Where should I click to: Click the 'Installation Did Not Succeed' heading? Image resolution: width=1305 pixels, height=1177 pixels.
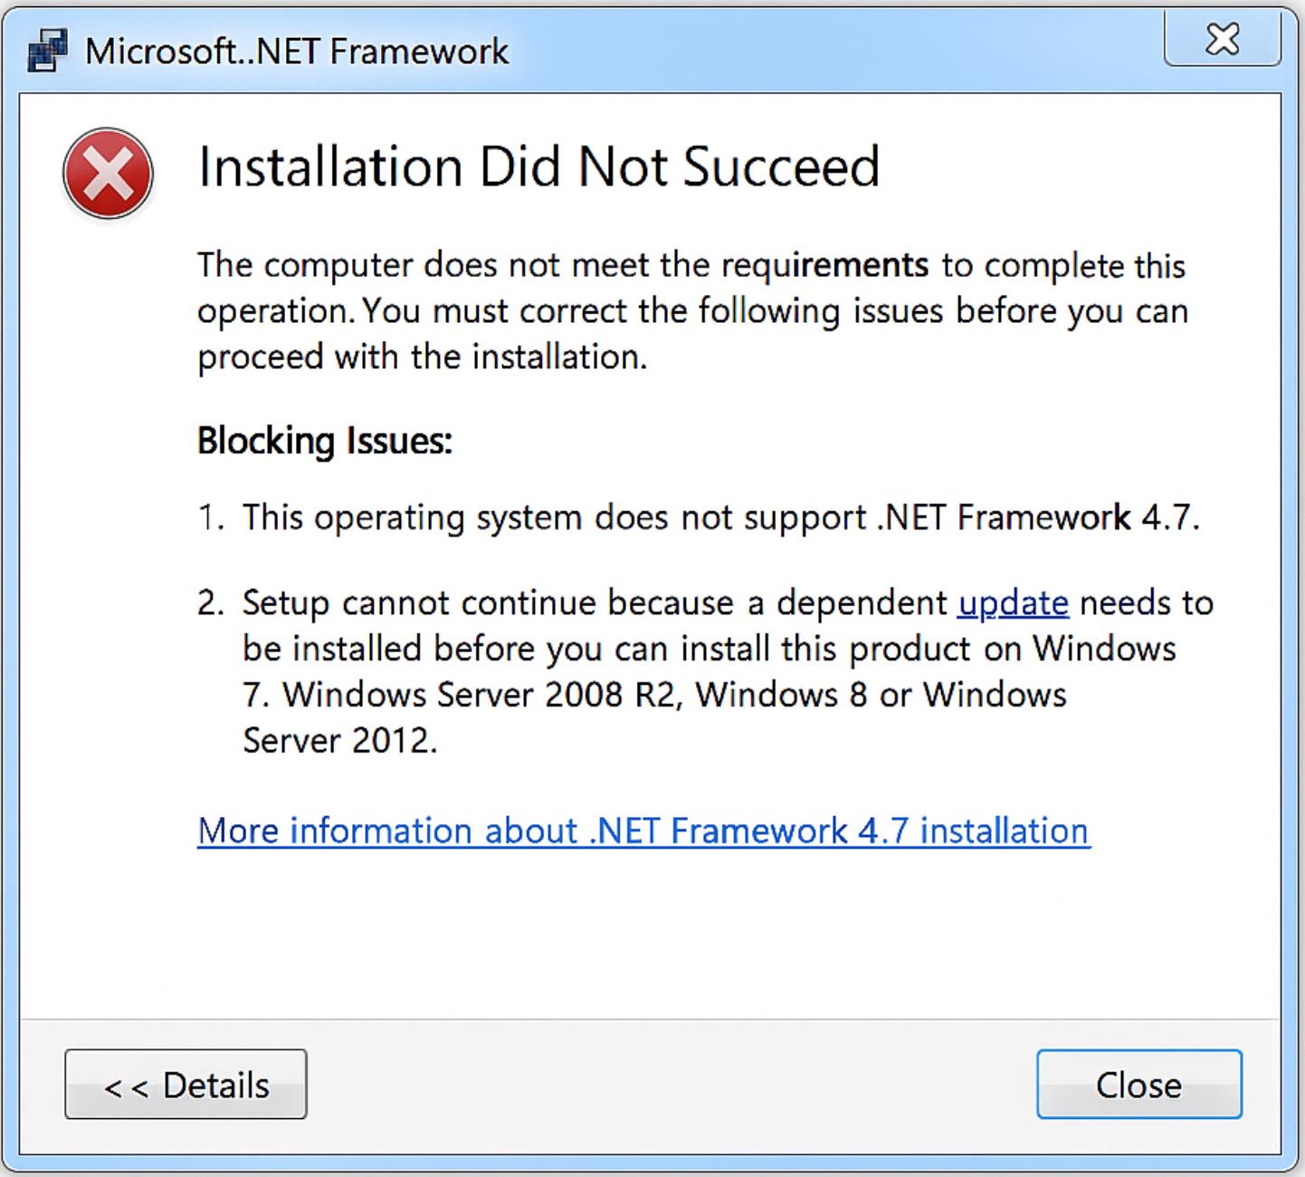pyautogui.click(x=538, y=166)
